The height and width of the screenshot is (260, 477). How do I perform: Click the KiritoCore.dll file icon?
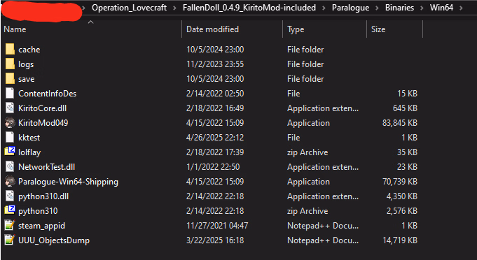click(x=10, y=108)
